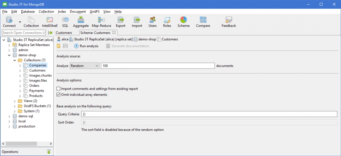Open the IntelliShell tool
The image size is (341, 156).
[x=50, y=22]
